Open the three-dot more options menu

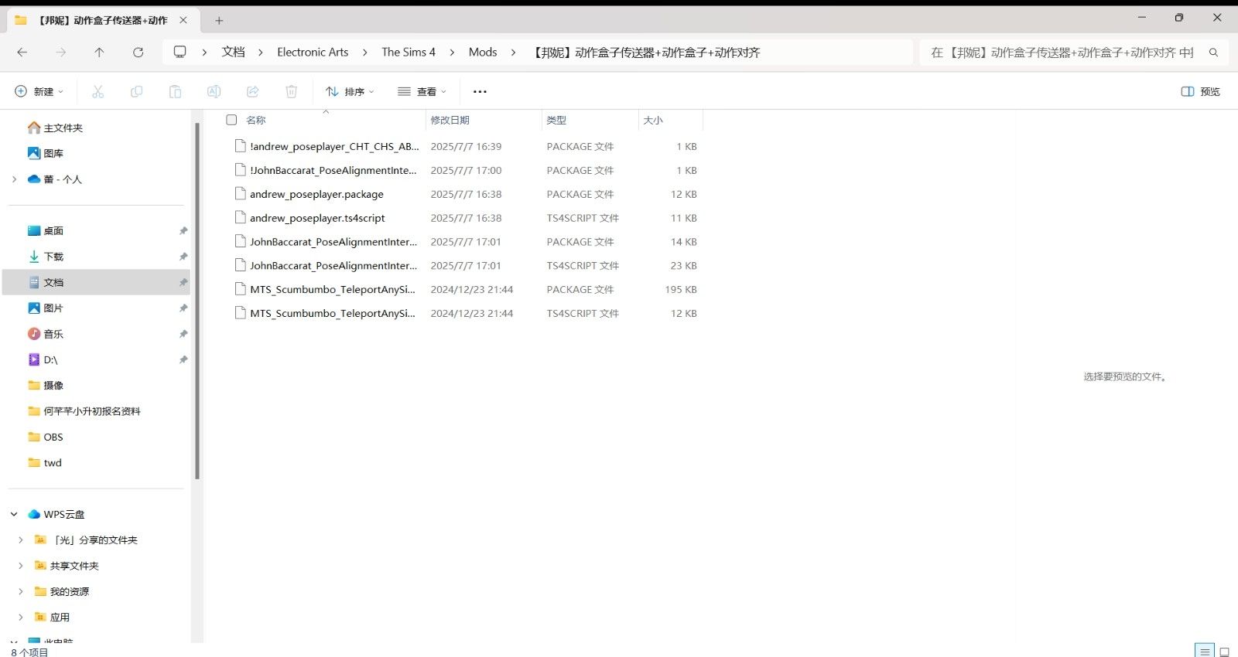480,91
